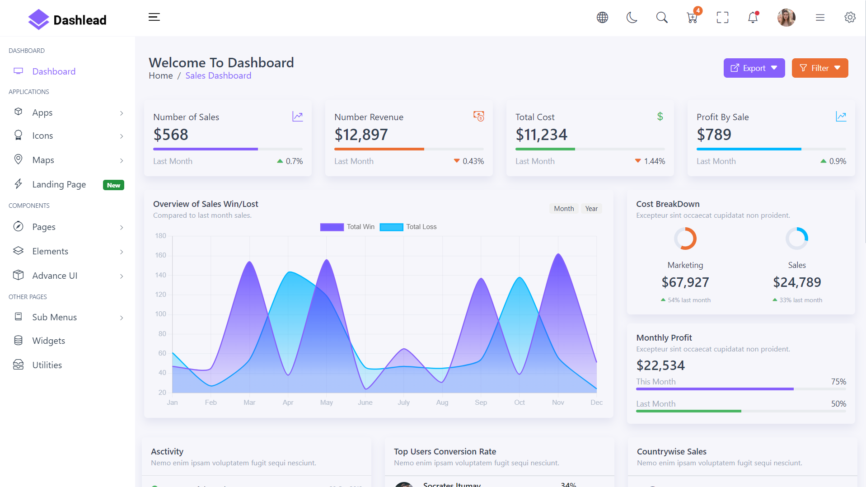The height and width of the screenshot is (487, 866).
Task: Click the Landing Page lightning icon
Action: tap(18, 183)
